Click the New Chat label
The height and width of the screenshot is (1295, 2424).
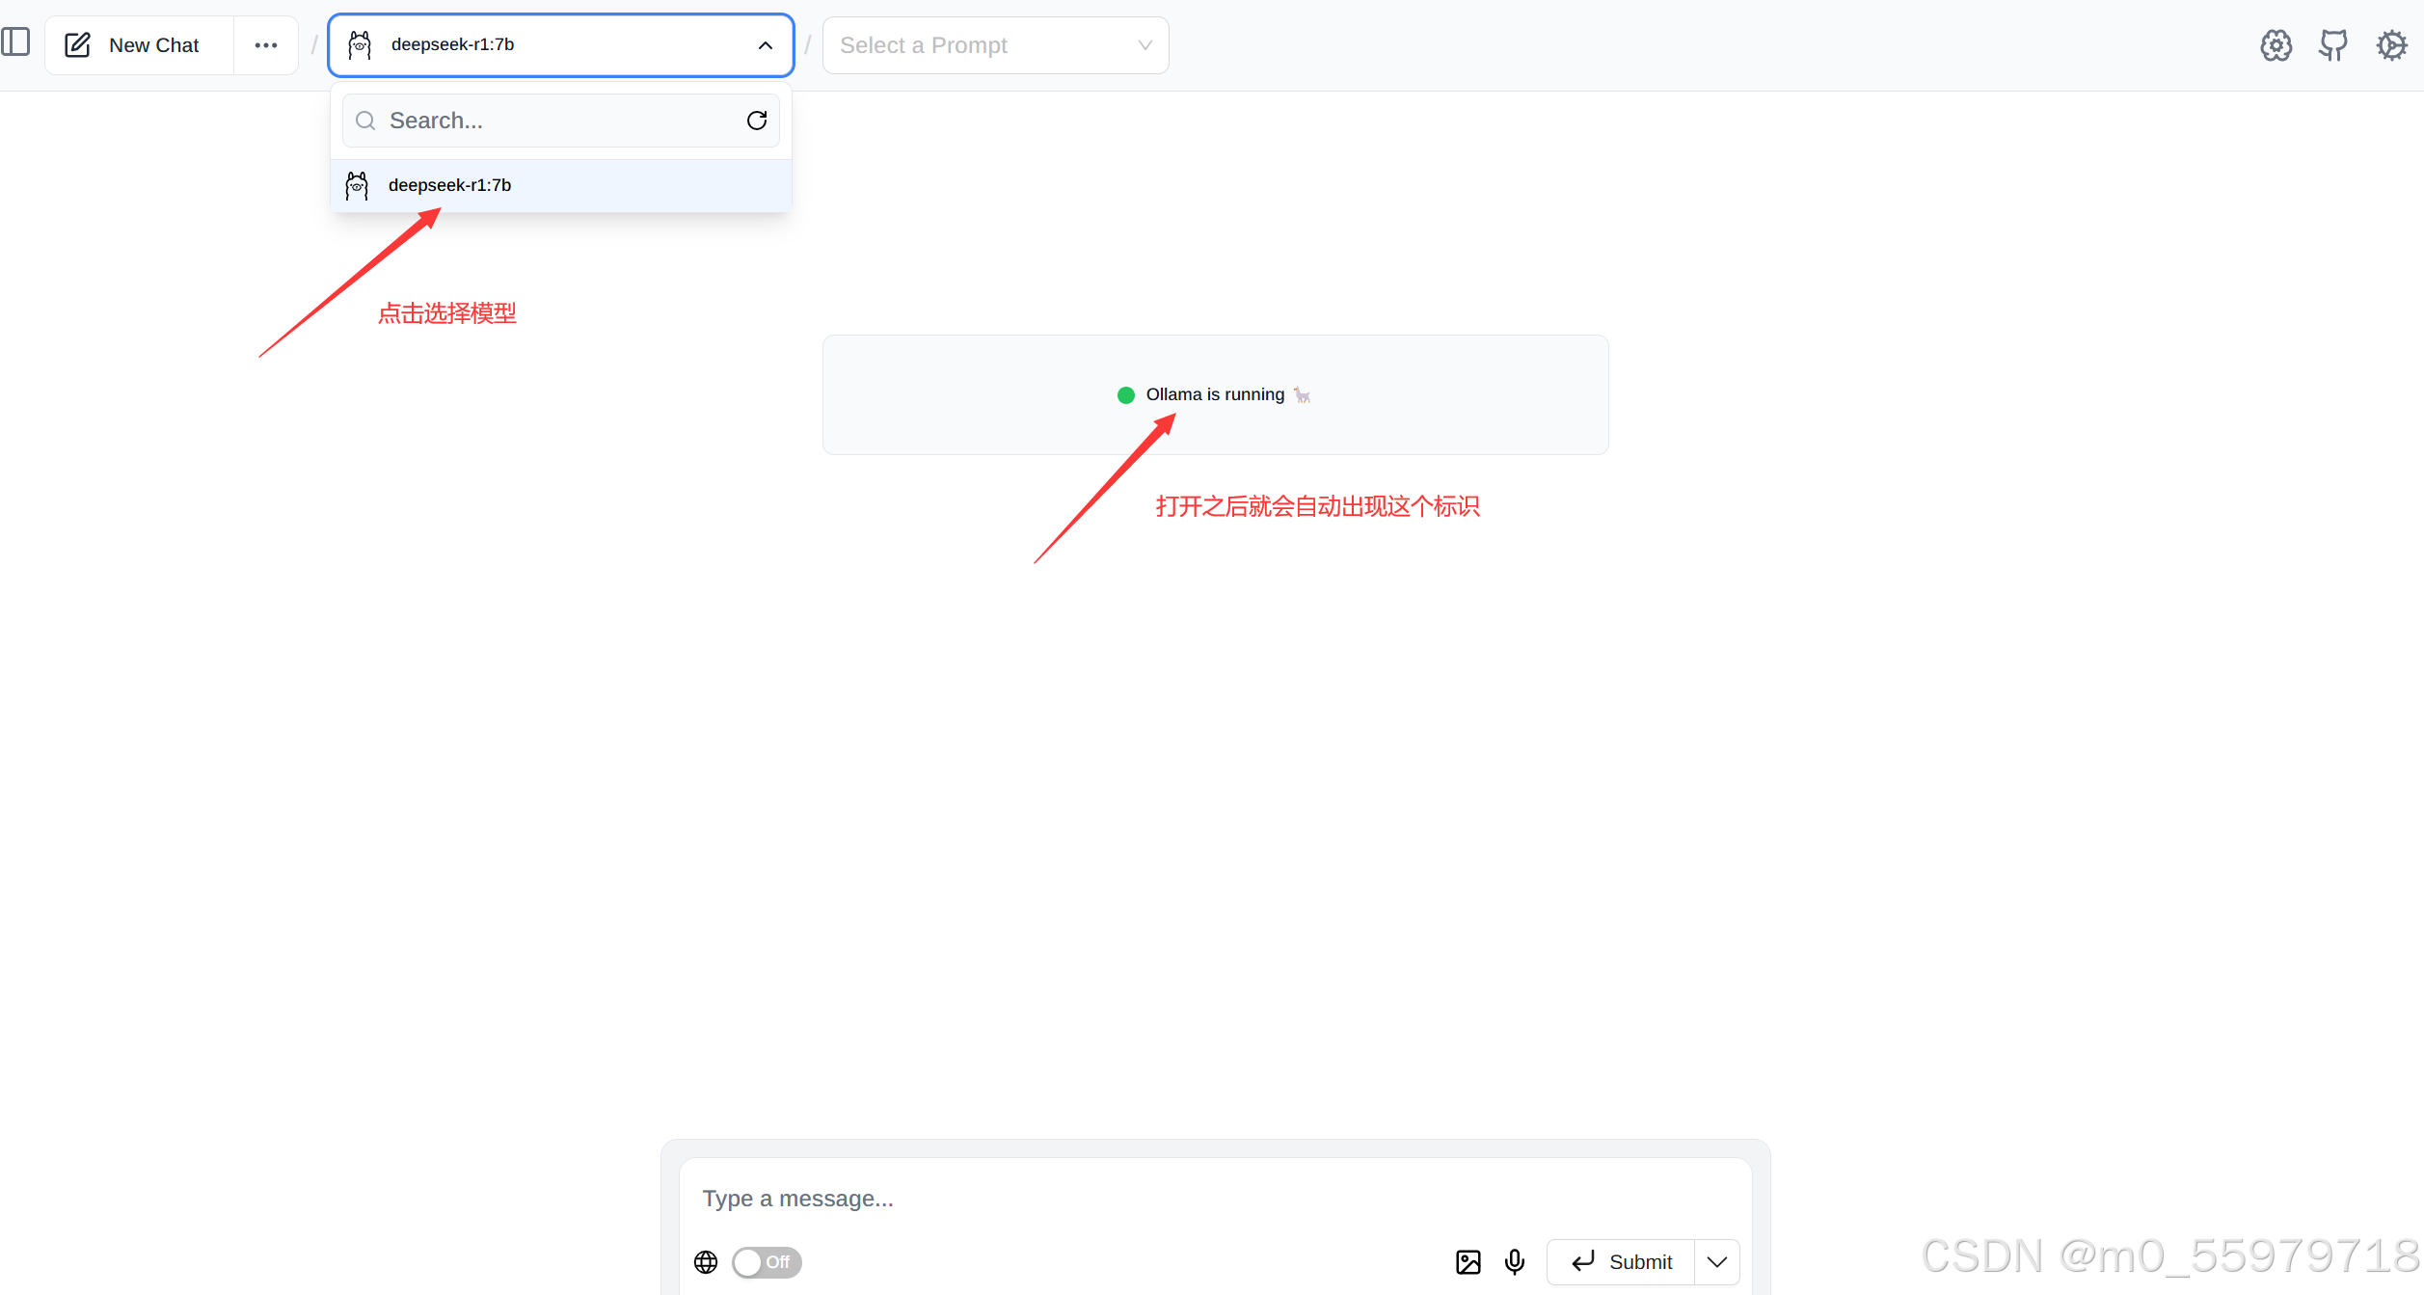(x=153, y=45)
